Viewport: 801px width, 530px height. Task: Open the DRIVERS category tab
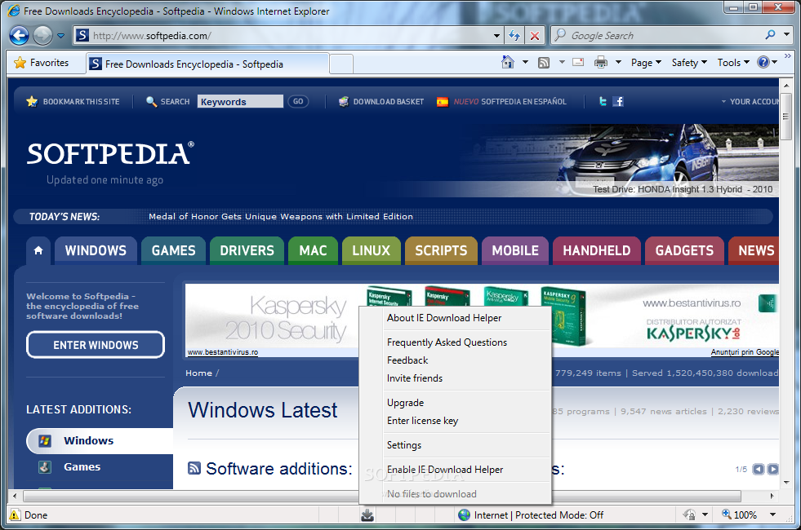[x=247, y=250]
